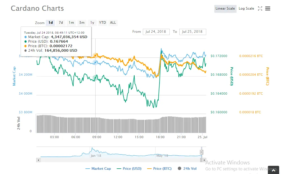Click the vertical Price (USD) axis title
This screenshot has width=282, height=174.
232,76
